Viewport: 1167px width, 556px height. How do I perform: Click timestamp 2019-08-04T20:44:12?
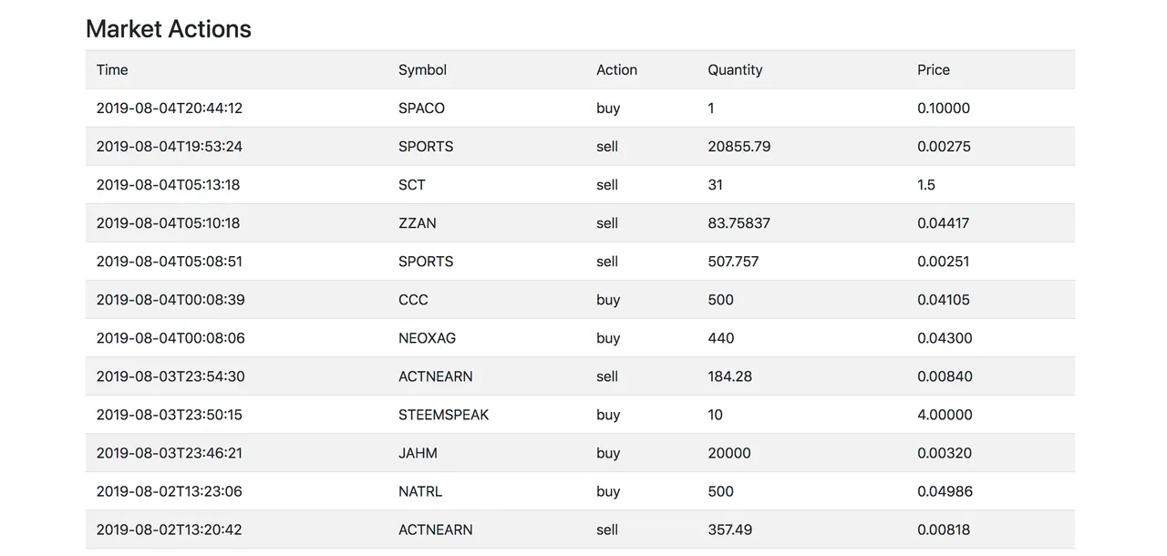pyautogui.click(x=170, y=108)
